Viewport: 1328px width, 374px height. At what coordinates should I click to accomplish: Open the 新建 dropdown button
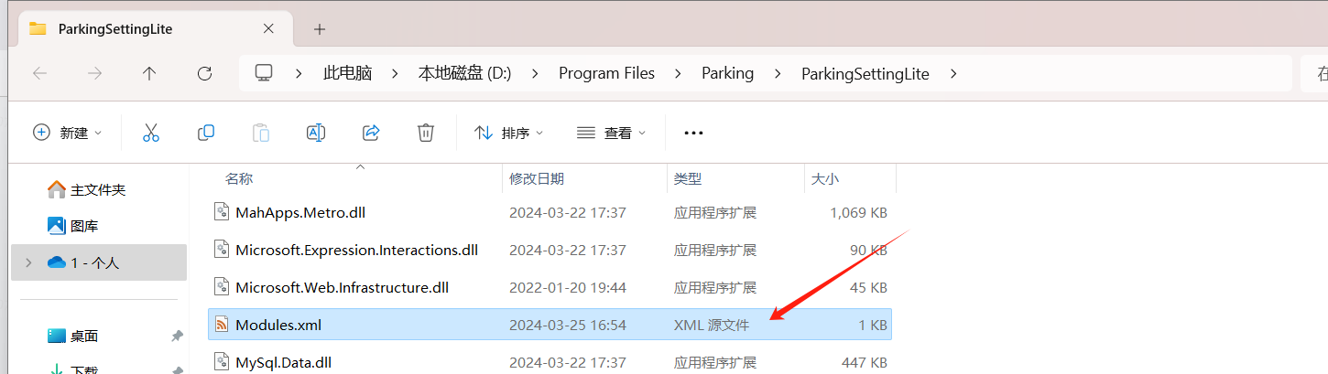(x=68, y=133)
